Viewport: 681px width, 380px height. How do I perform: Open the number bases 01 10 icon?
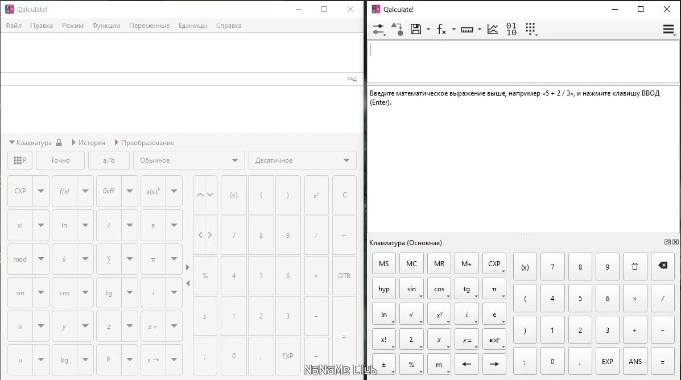click(x=511, y=29)
